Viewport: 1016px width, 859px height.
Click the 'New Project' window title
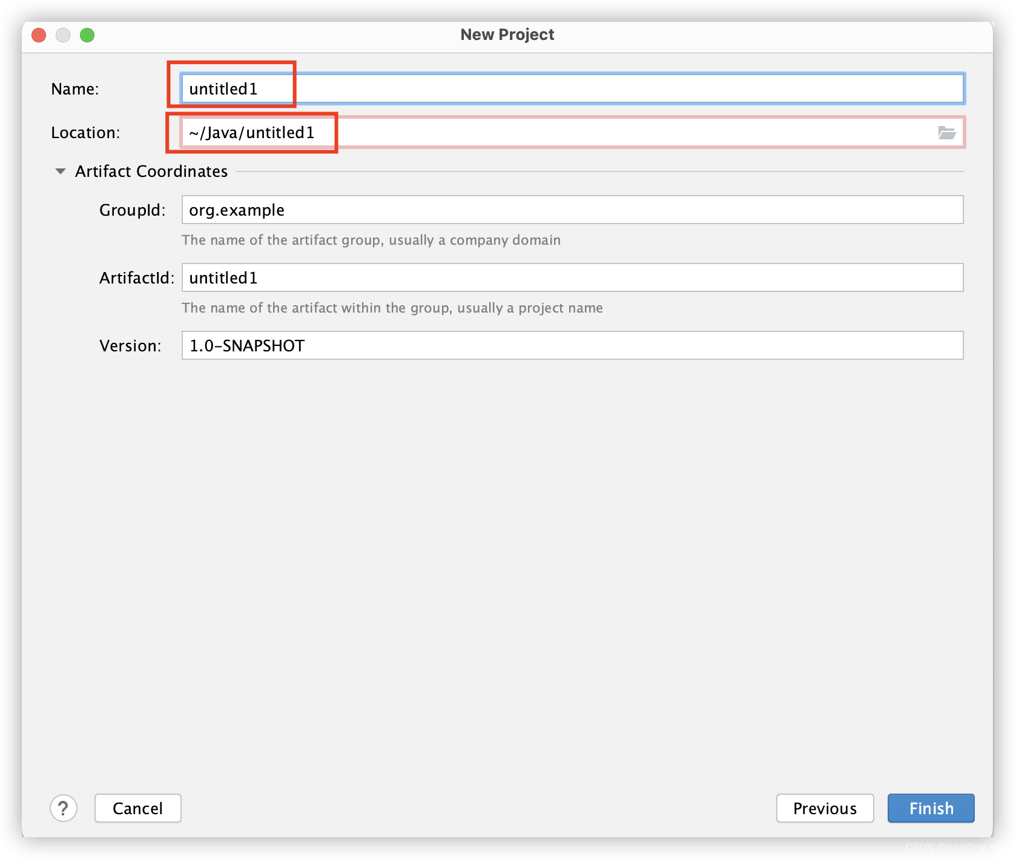pos(507,35)
